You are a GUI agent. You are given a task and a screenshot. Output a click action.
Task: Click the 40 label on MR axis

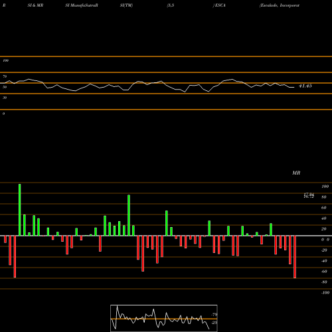[323, 218]
